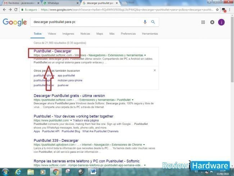Go back with the browser back arrow
This screenshot has height=176, width=234.
point(4,10)
